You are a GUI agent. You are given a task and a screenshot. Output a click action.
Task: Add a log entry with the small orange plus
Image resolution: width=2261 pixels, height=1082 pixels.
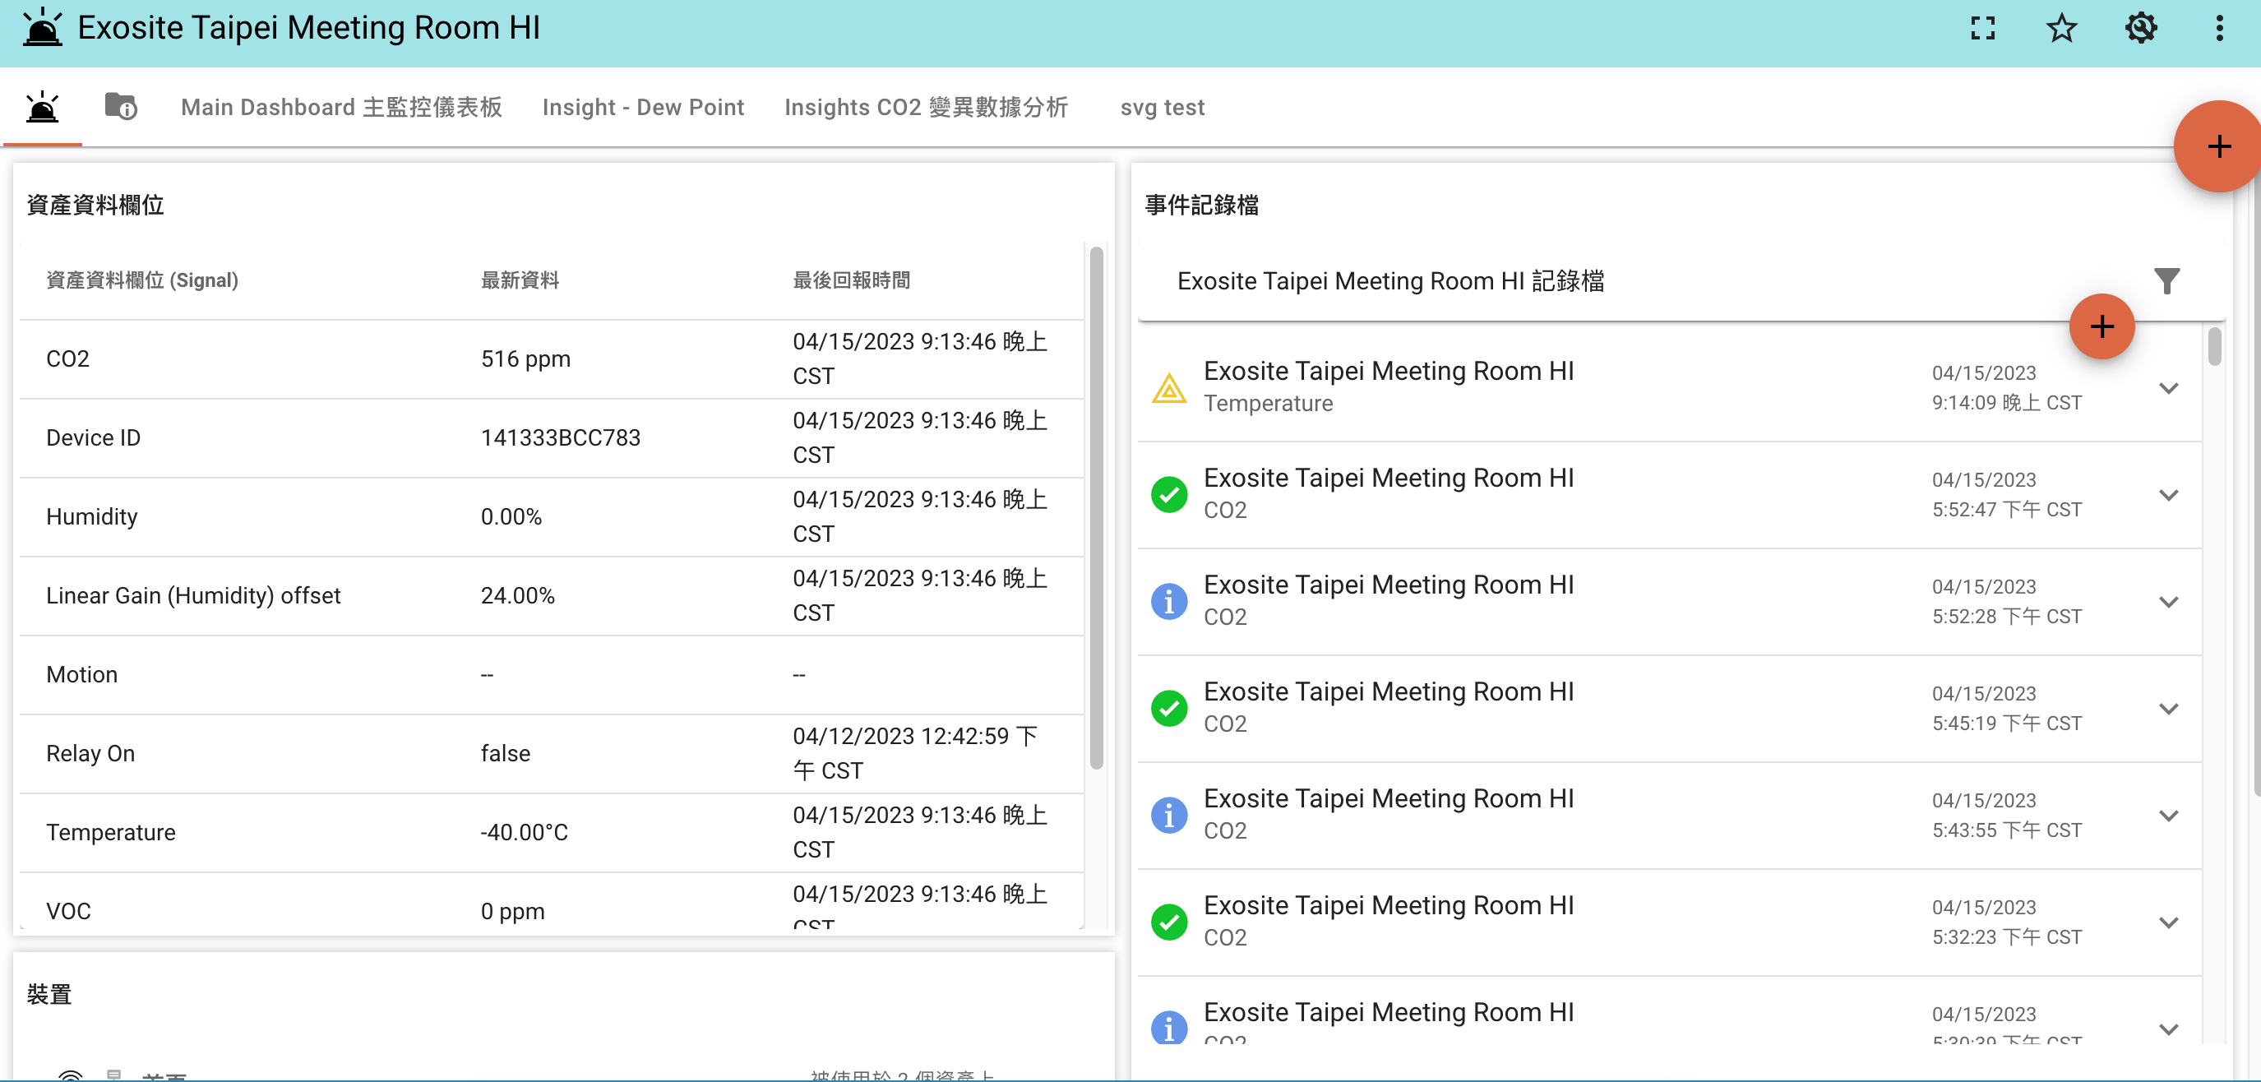2101,326
